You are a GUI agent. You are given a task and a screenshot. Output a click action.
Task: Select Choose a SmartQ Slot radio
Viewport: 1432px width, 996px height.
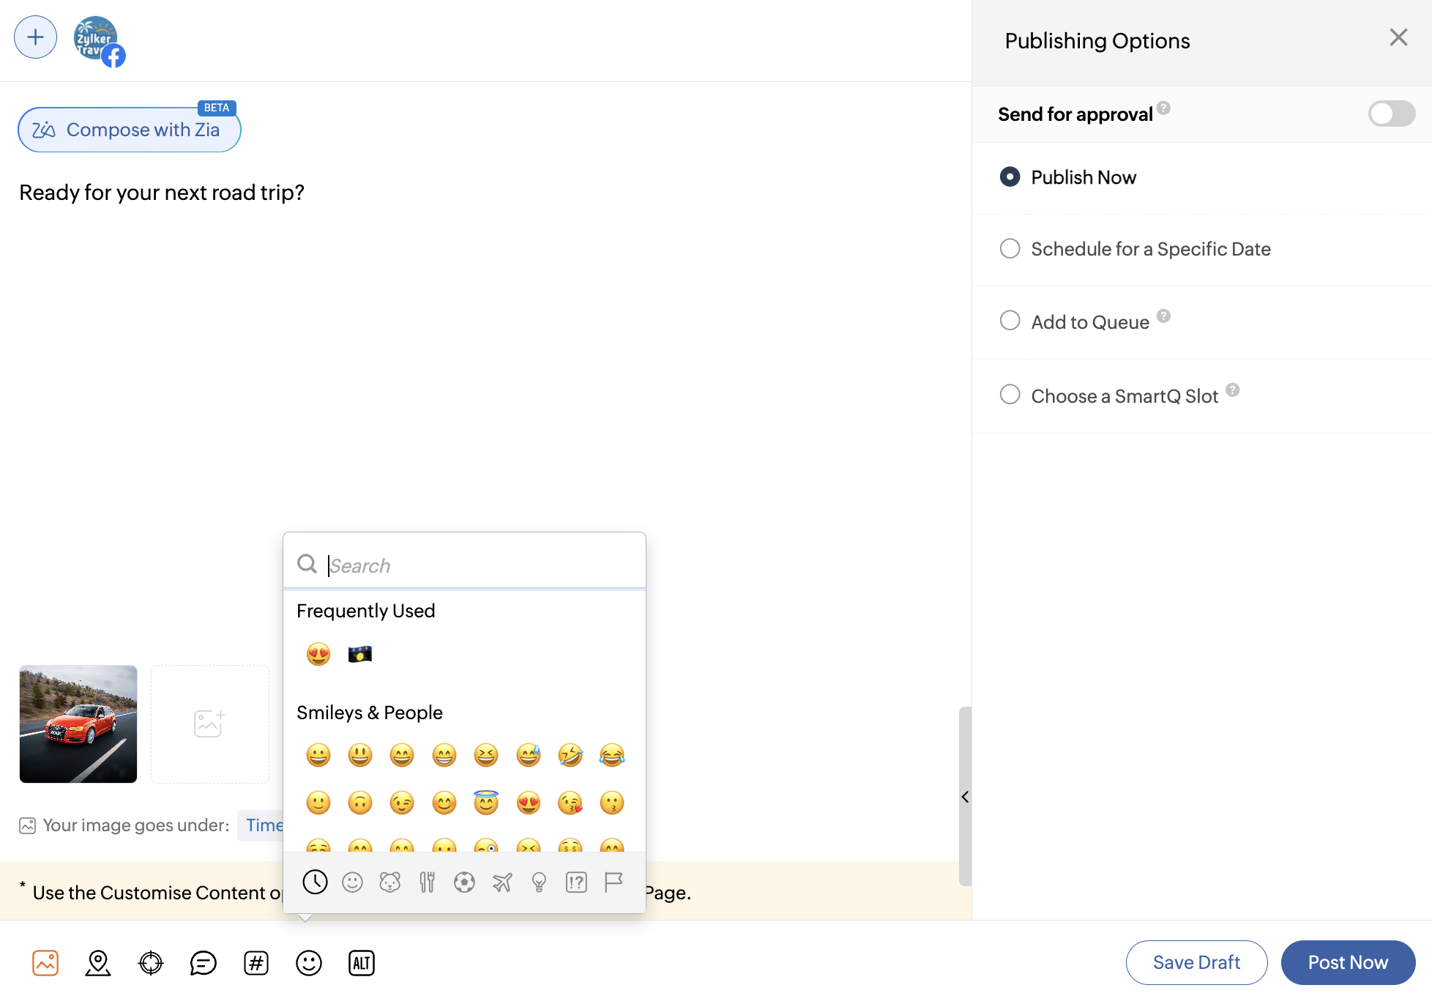pyautogui.click(x=1010, y=395)
